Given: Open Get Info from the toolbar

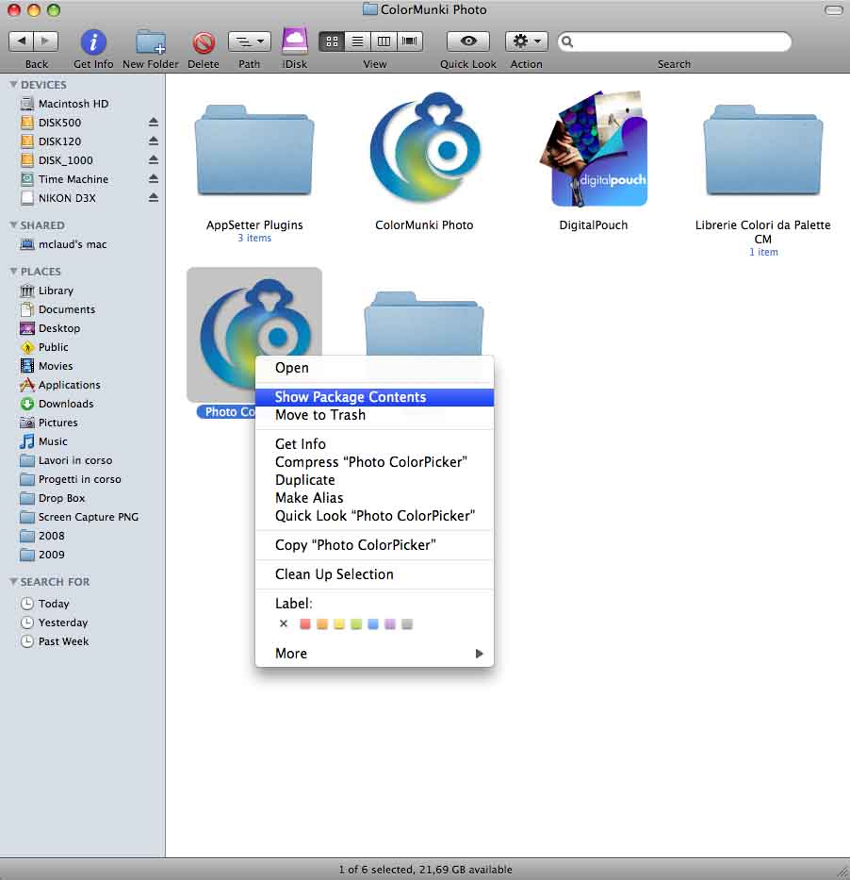Looking at the screenshot, I should [x=93, y=42].
